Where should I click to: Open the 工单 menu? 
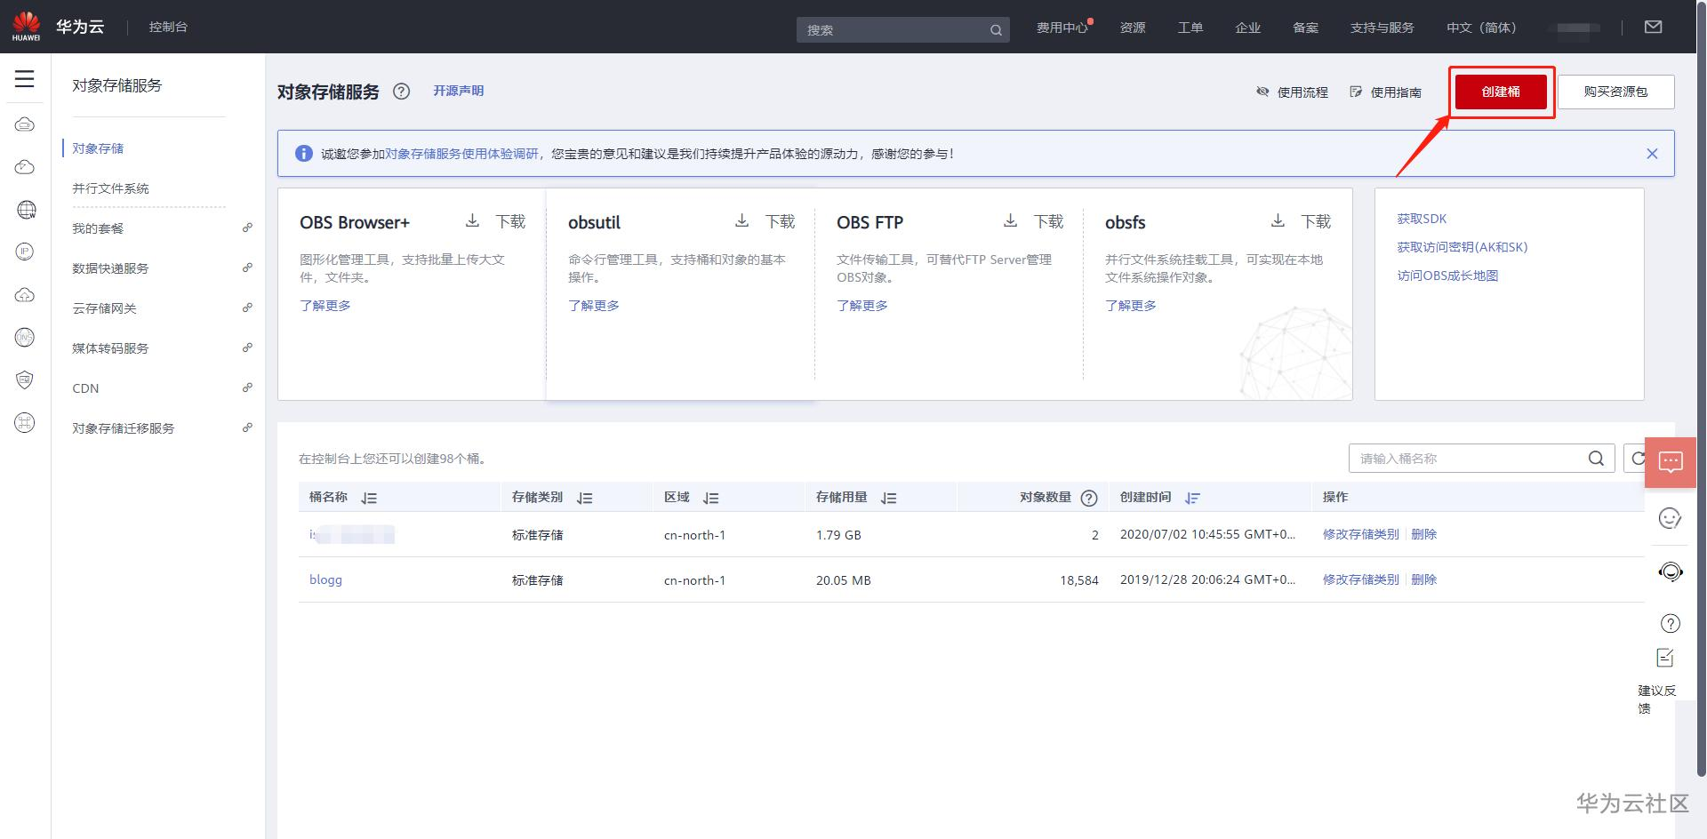(x=1190, y=28)
